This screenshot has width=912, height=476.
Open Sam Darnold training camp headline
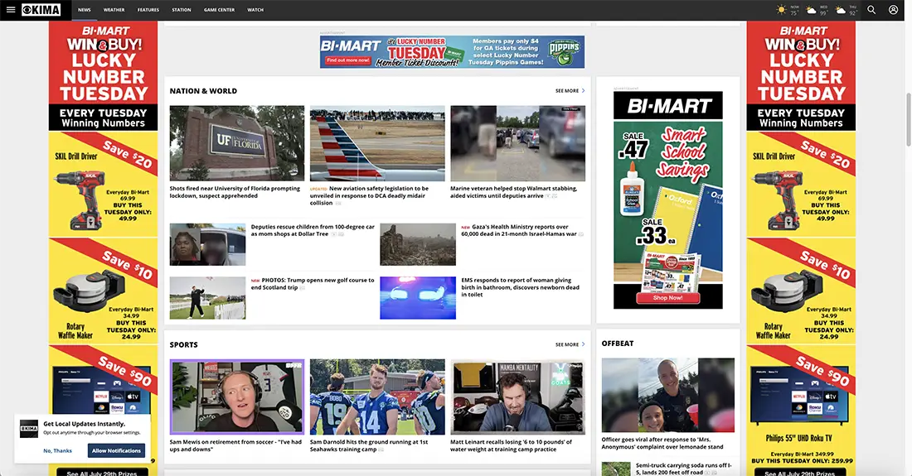pos(369,445)
